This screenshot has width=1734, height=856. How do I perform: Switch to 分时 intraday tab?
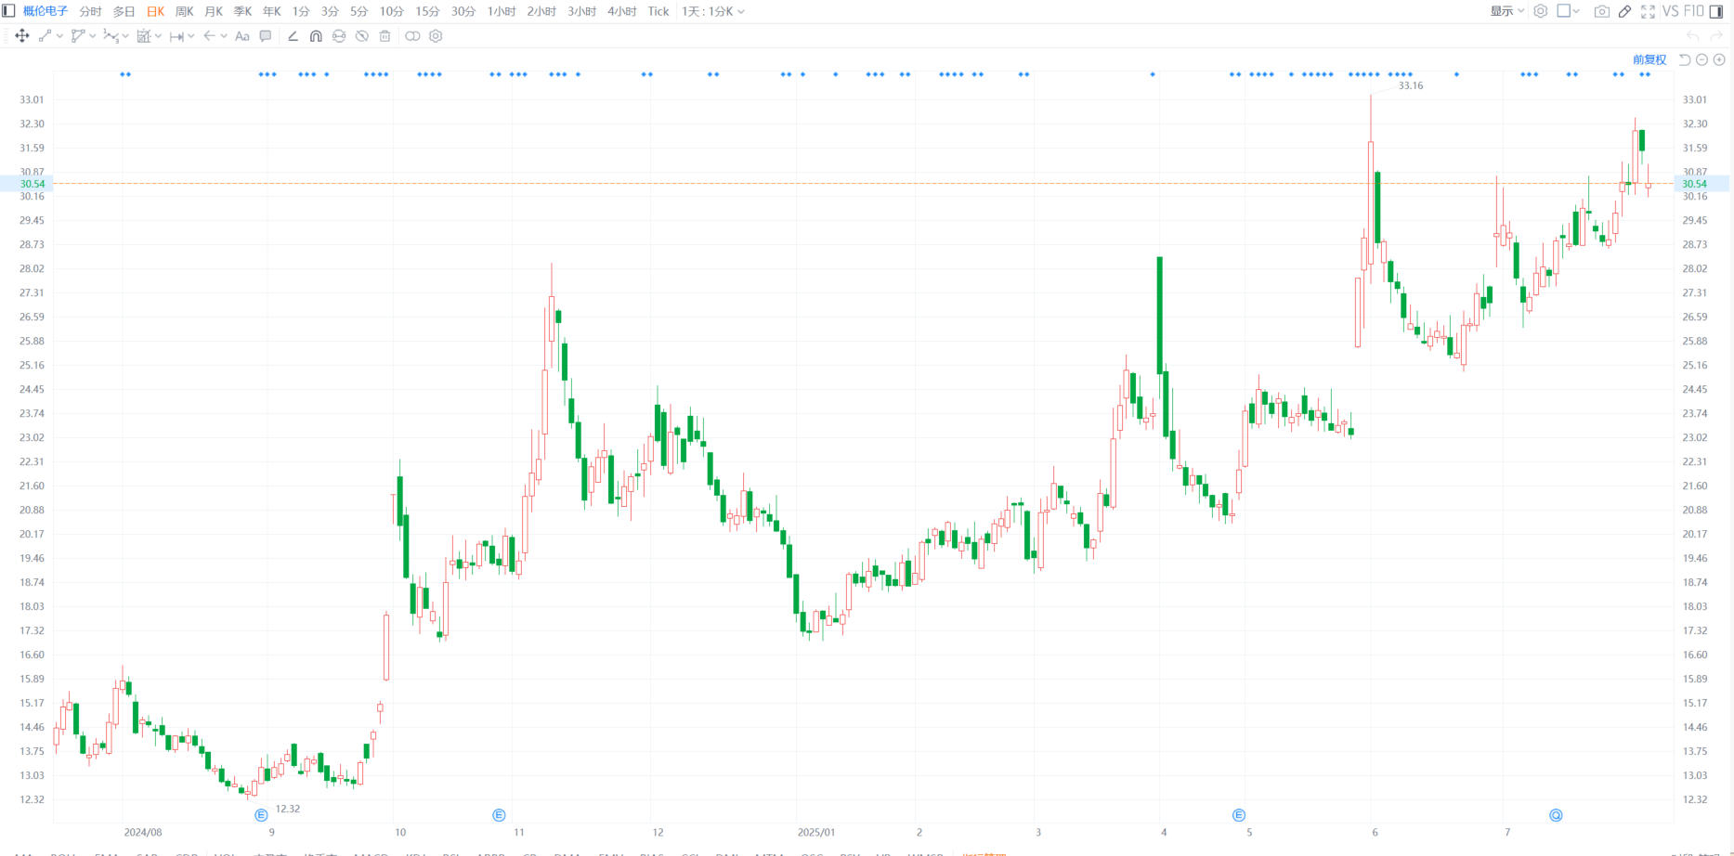90,11
